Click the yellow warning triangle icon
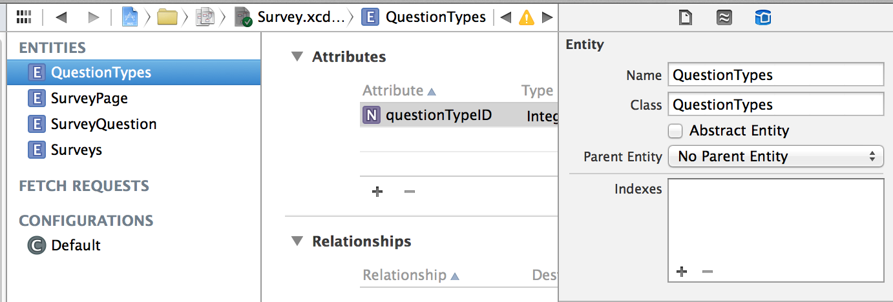Viewport: 893px width, 302px height. 527,17
